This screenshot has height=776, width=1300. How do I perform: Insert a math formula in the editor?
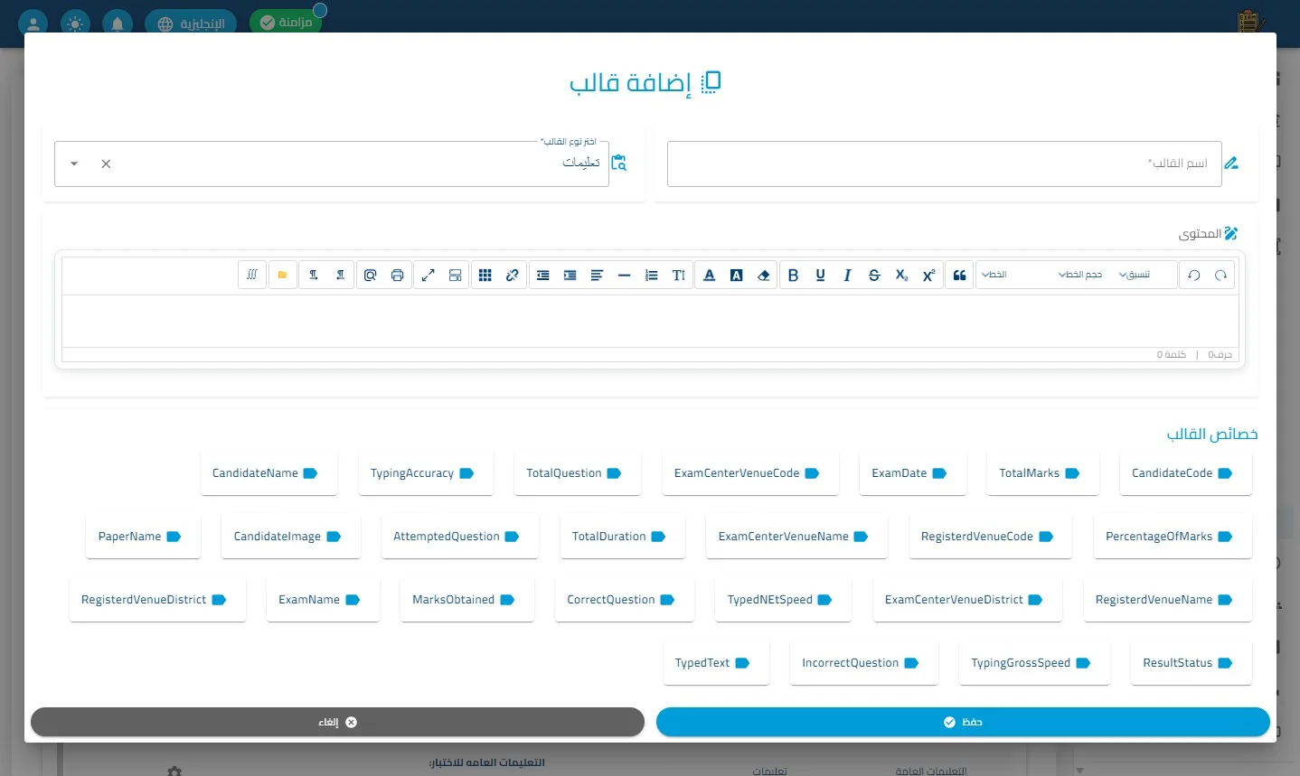coord(252,275)
